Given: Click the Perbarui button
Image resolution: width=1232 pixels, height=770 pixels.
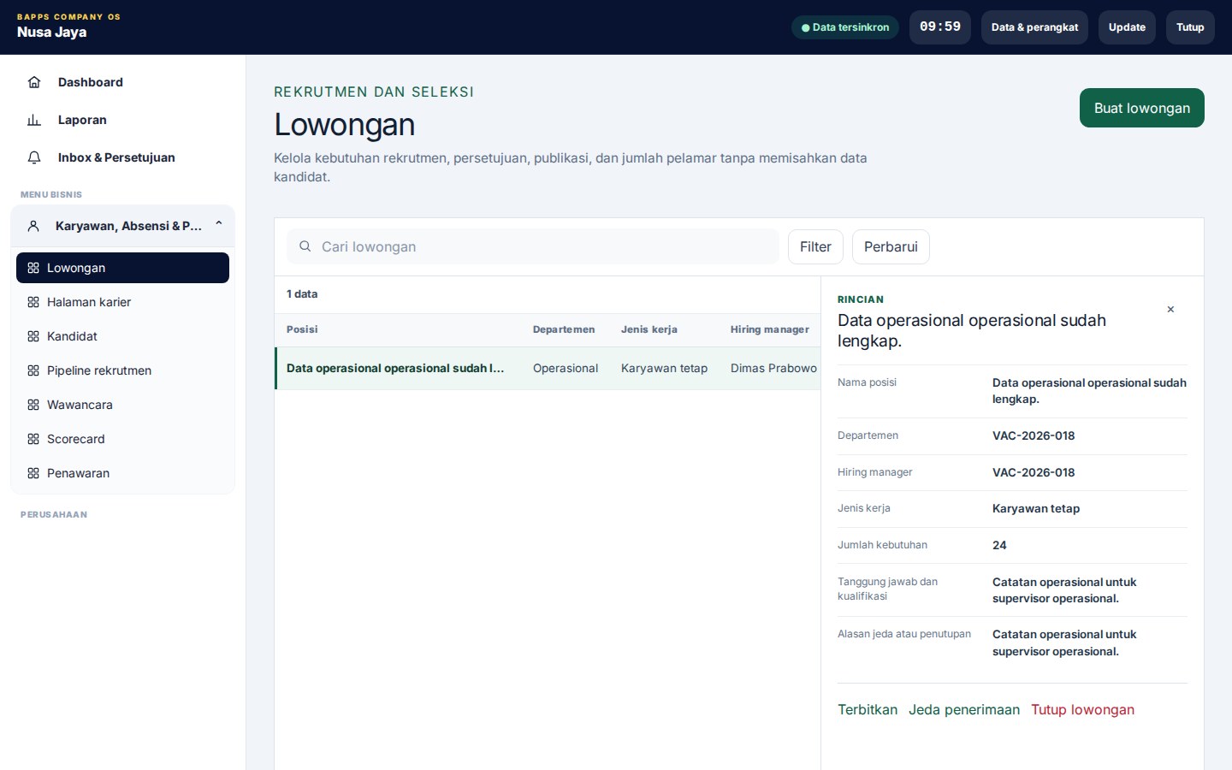Looking at the screenshot, I should point(891,246).
